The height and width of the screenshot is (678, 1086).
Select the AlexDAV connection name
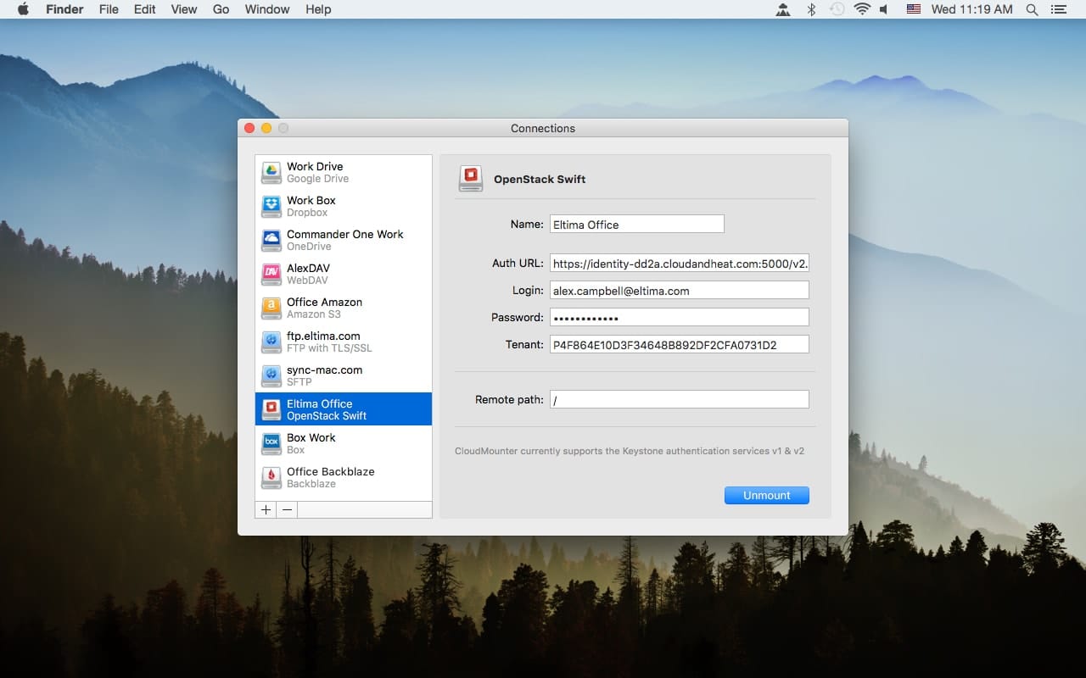point(308,269)
